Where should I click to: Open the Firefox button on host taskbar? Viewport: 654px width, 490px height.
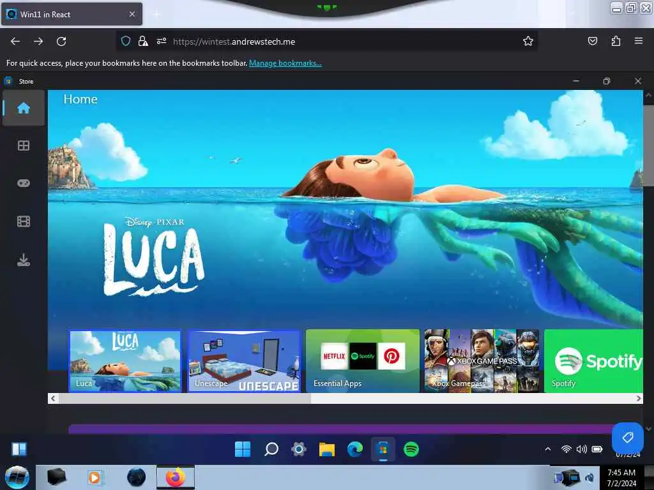click(x=176, y=477)
